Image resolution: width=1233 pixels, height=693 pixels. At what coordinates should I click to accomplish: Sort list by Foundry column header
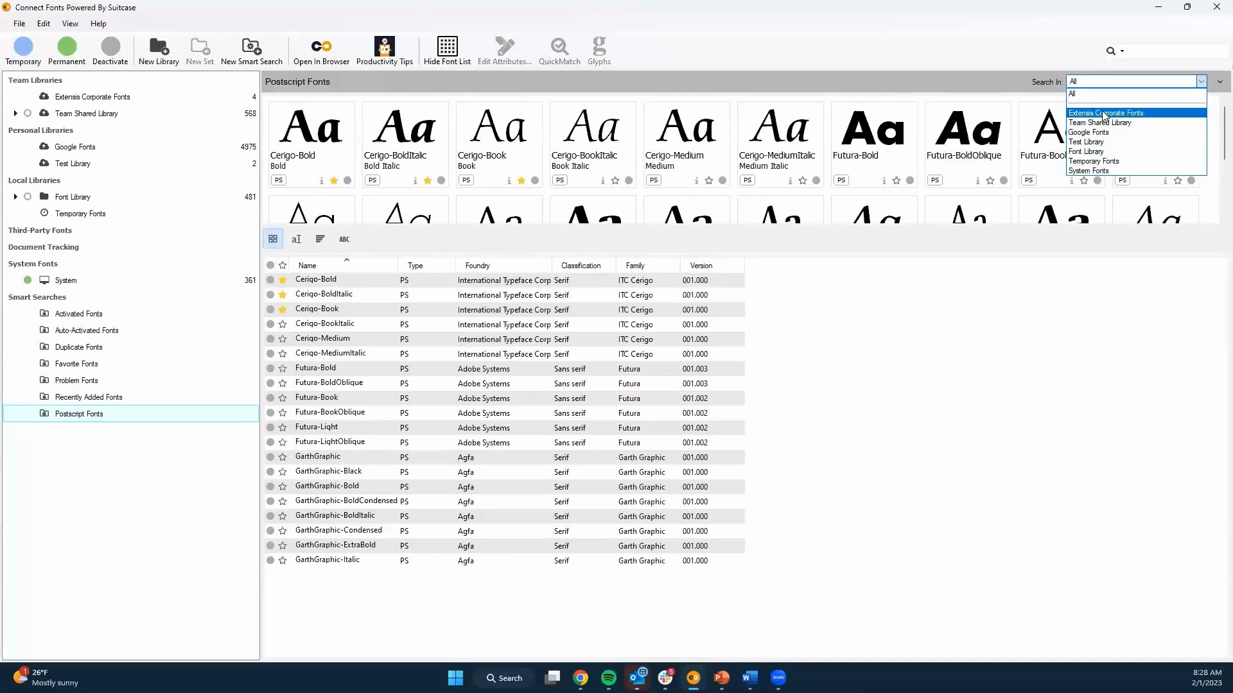tap(477, 266)
